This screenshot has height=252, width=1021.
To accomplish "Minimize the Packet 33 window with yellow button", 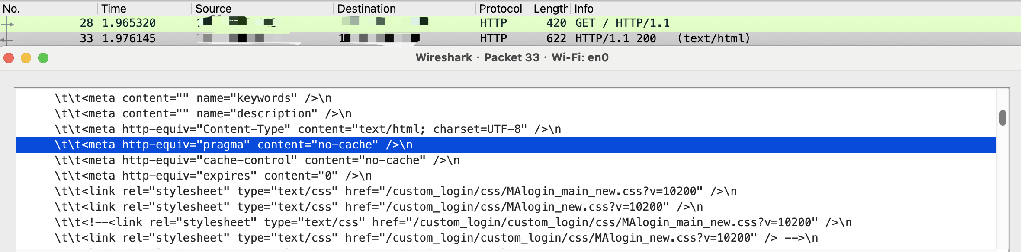I will point(26,58).
